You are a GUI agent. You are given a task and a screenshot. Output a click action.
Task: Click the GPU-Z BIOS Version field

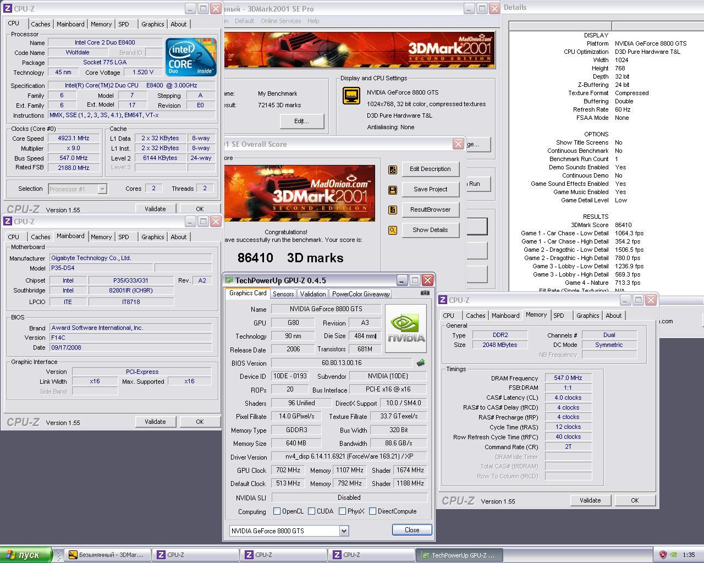(x=342, y=363)
